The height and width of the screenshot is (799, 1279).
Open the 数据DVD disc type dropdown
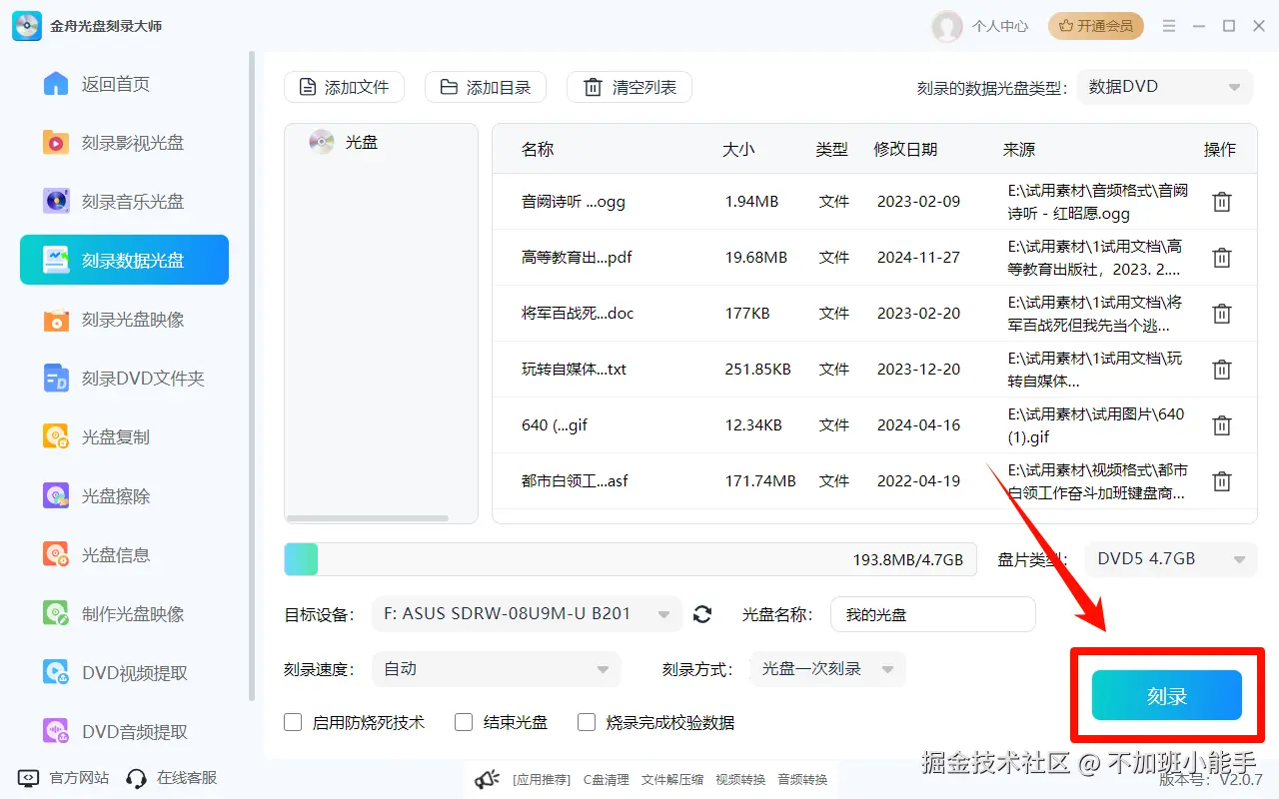click(x=1164, y=87)
